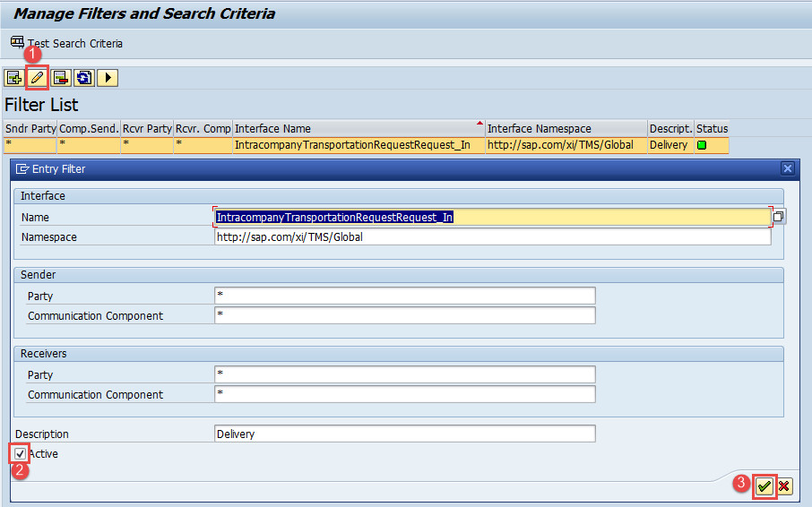Screen dimensions: 812x507
Task: Click Receivers Communication Component field
Action: pos(404,394)
